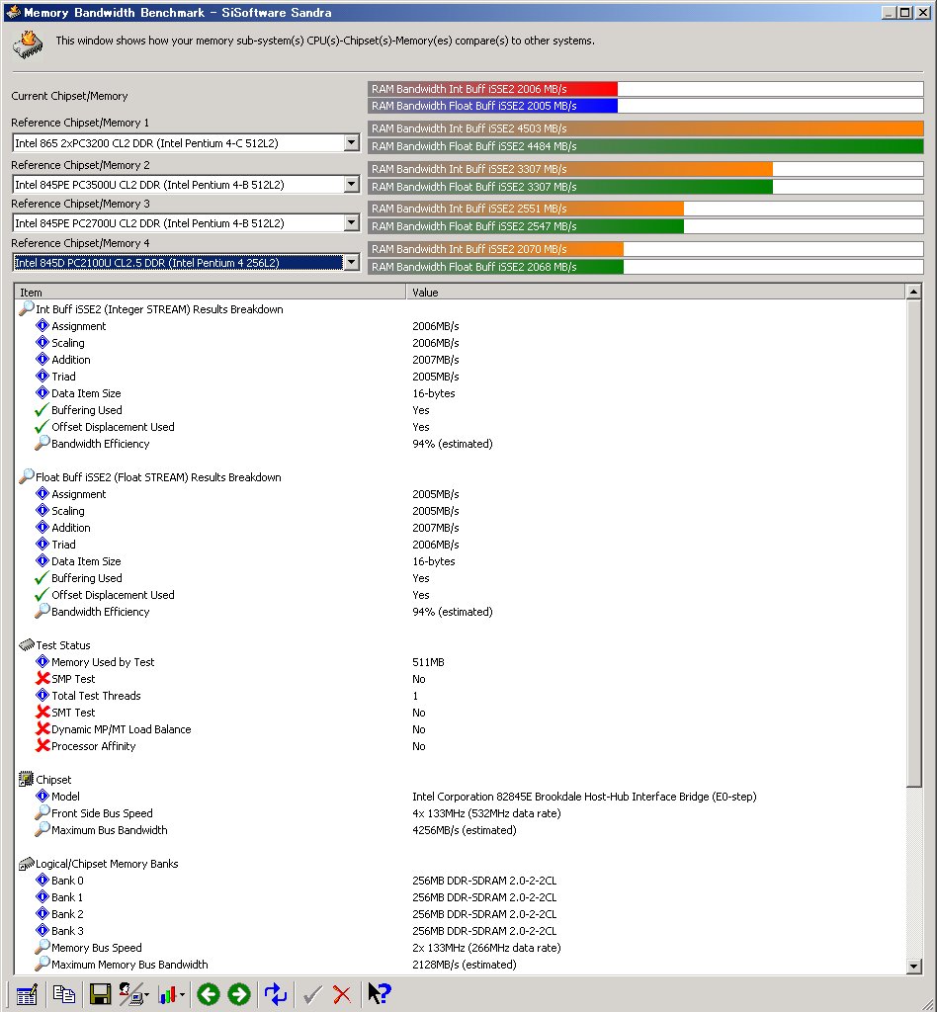937x1012 pixels.
Task: Select the Maximum Memory Bus Bandwidth row
Action: (461, 964)
